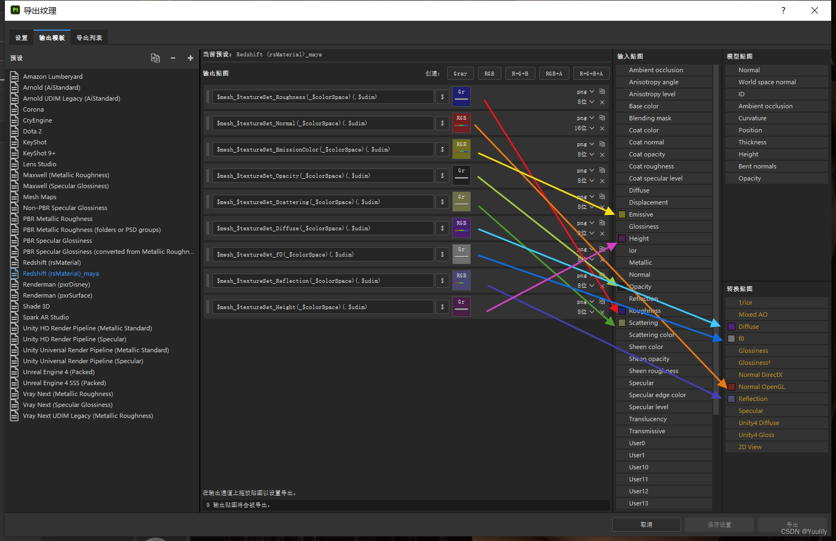
Task: Click the 取消 cancel button
Action: click(647, 524)
